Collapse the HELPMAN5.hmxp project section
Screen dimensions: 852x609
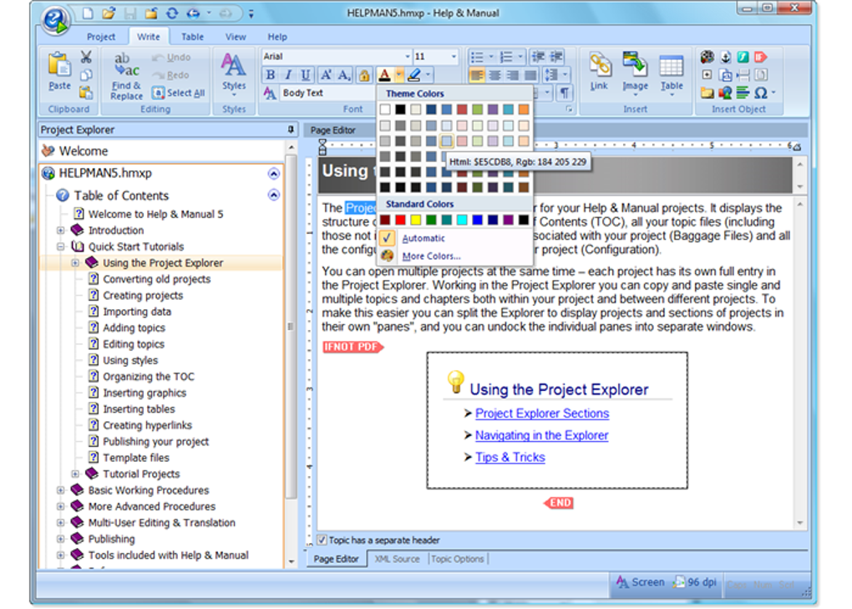coord(274,174)
